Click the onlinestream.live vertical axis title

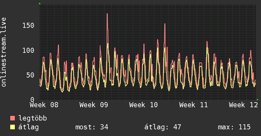click(3, 52)
